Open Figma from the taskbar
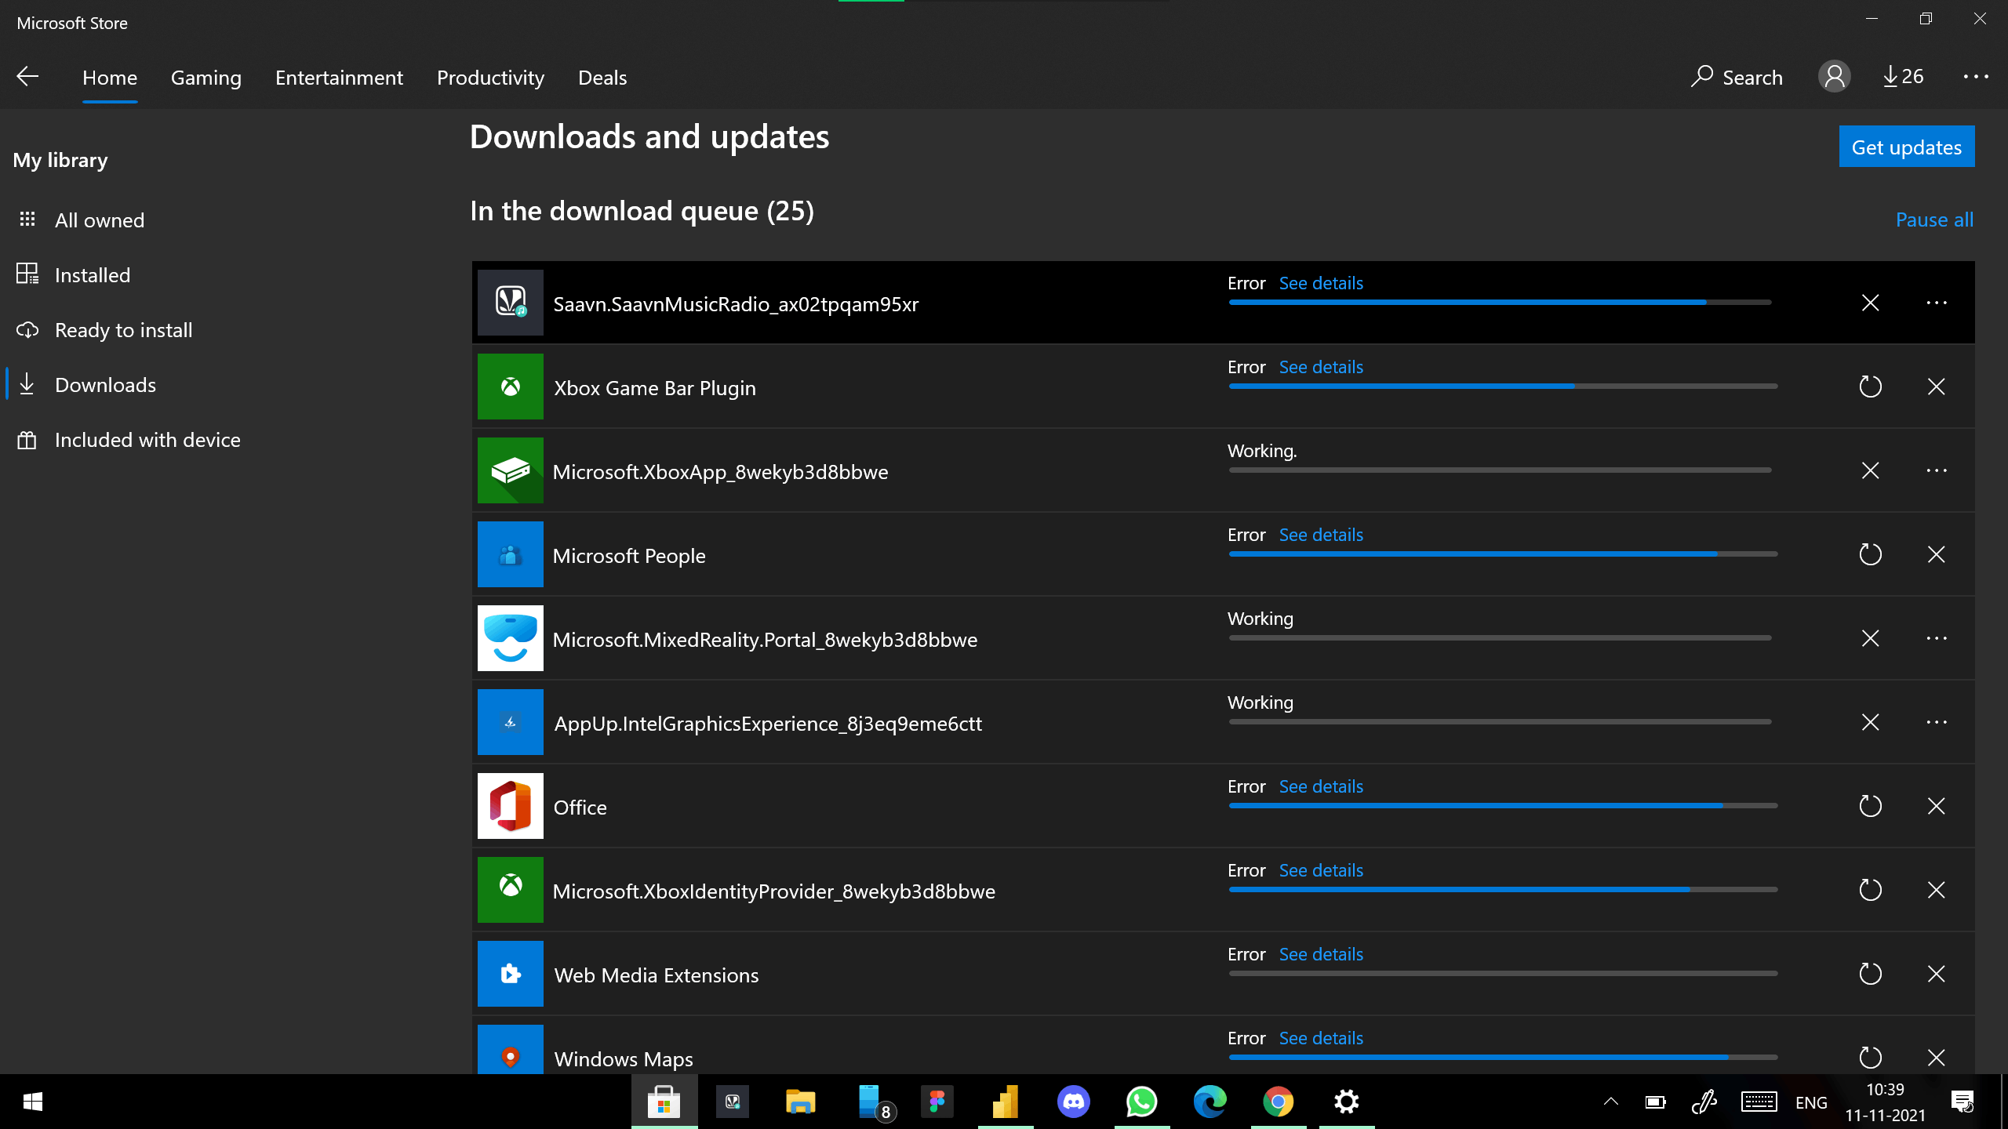The height and width of the screenshot is (1129, 2008). [x=937, y=1102]
